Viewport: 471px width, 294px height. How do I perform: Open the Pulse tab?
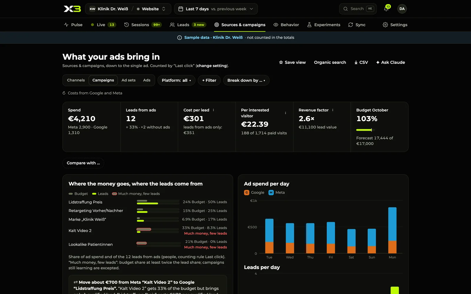[x=73, y=25]
